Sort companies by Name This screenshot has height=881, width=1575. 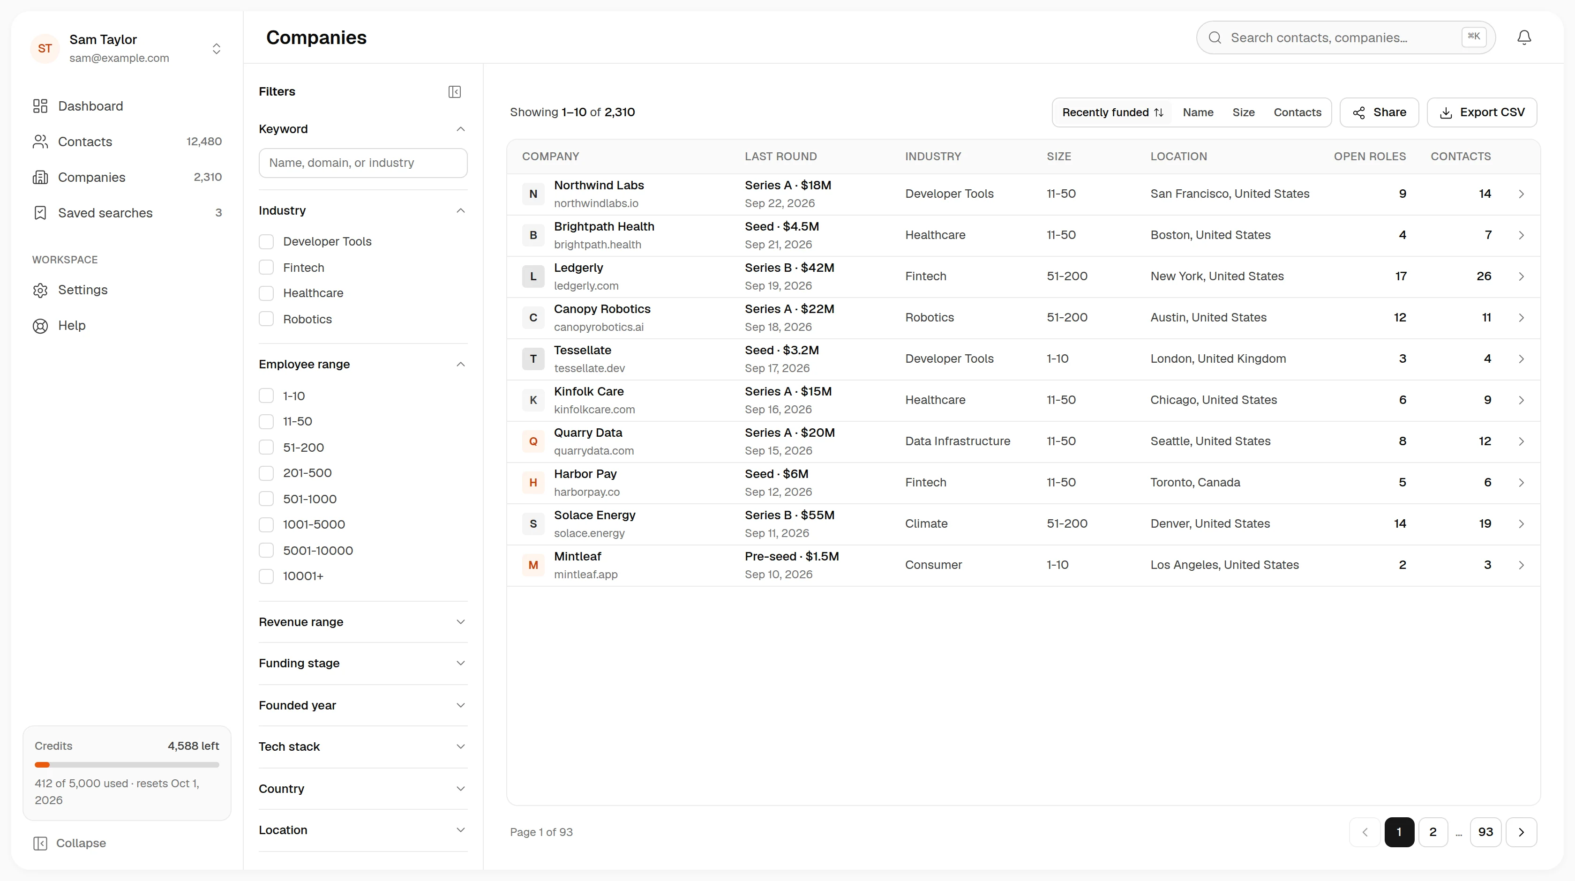[1198, 112]
